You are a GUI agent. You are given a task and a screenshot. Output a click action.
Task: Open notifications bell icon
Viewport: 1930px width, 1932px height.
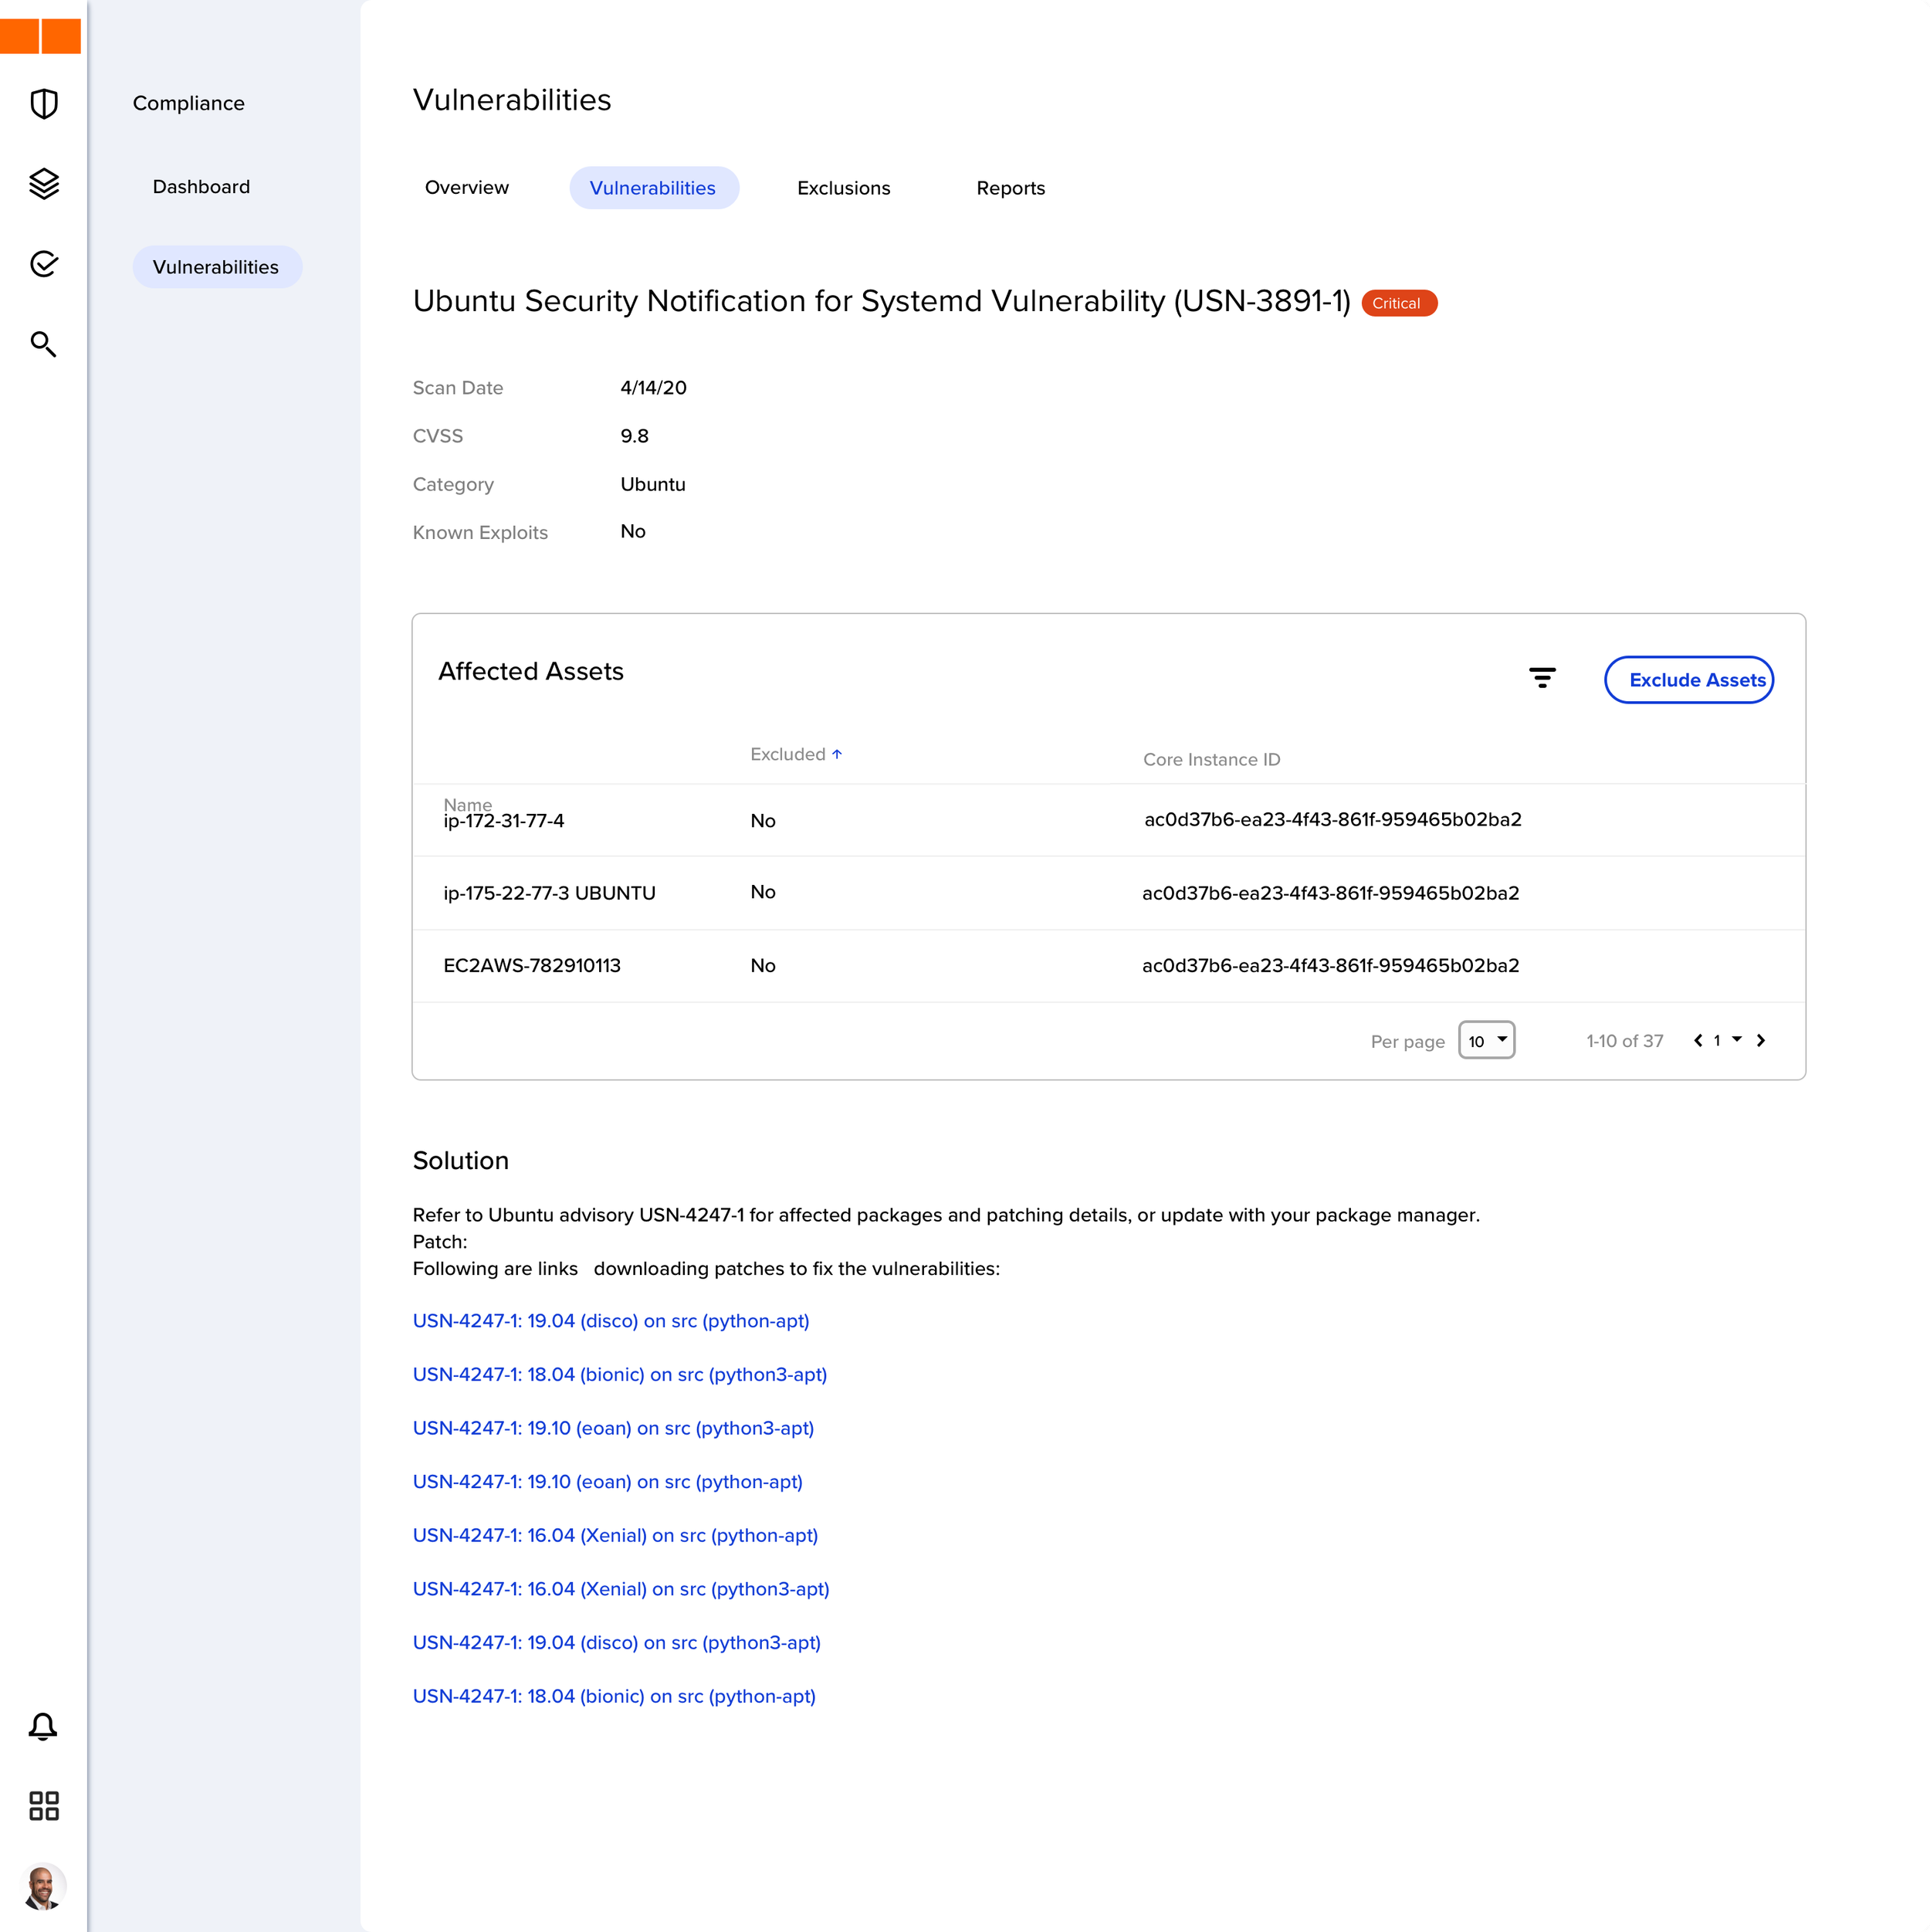[x=43, y=1727]
